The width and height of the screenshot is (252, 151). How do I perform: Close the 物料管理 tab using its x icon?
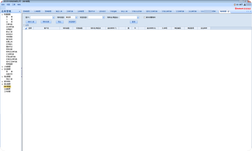(x=228, y=11)
